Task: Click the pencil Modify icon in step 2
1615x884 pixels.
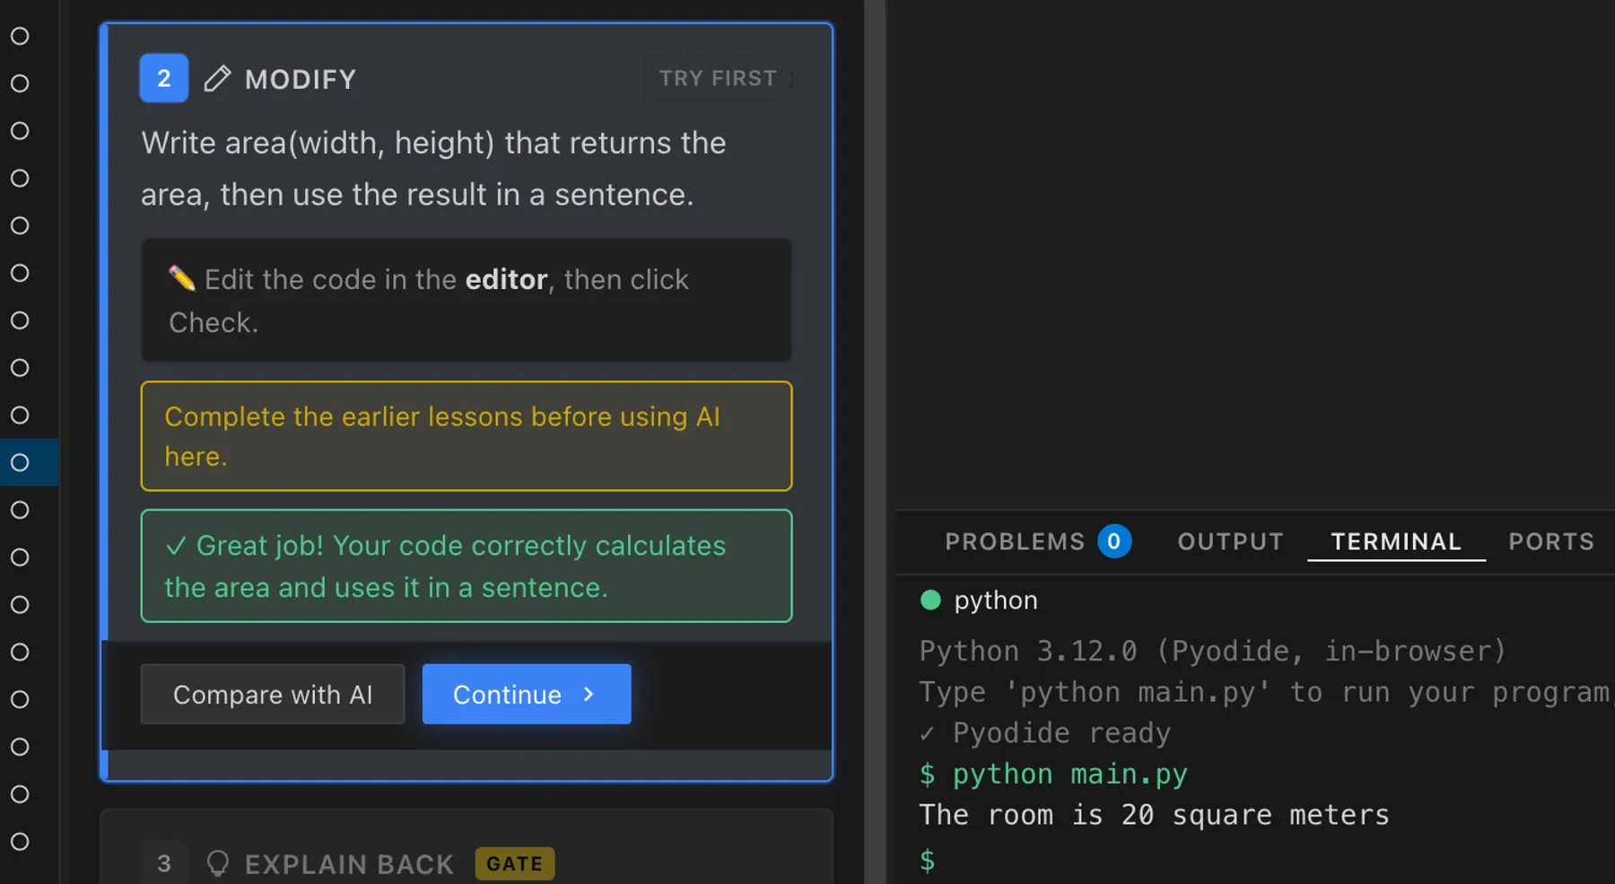Action: pos(217,79)
